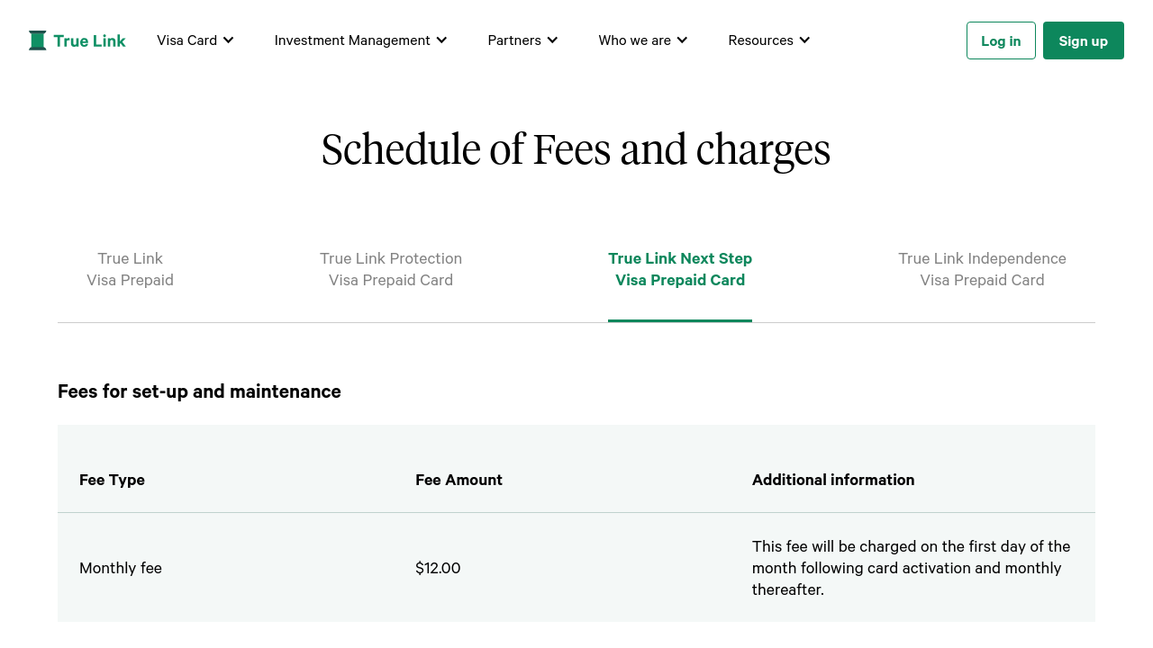Viewport: 1153px width, 648px height.
Task: Click the $12.00 monthly fee amount
Action: 438,568
